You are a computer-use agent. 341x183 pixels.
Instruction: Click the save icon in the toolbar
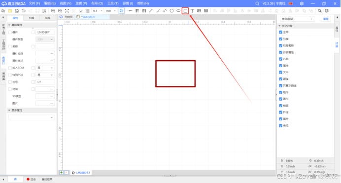[17, 11]
